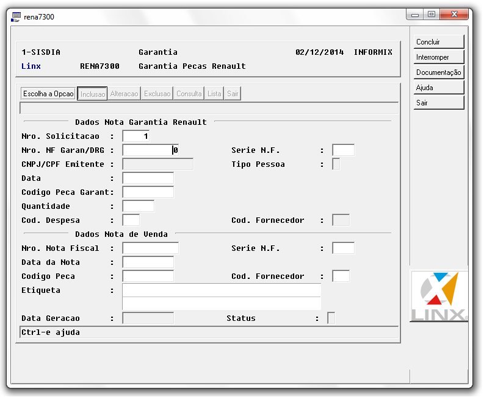The height and width of the screenshot is (397, 484).
Task: Click Dados Nota Garantia Renault section heading
Action: click(141, 122)
